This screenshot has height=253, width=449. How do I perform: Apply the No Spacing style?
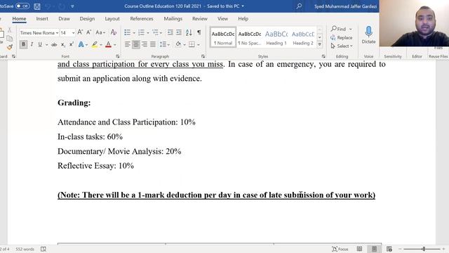[250, 37]
